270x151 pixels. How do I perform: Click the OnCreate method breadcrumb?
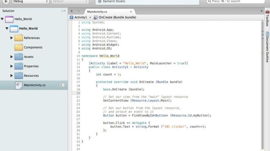pyautogui.click(x=117, y=17)
